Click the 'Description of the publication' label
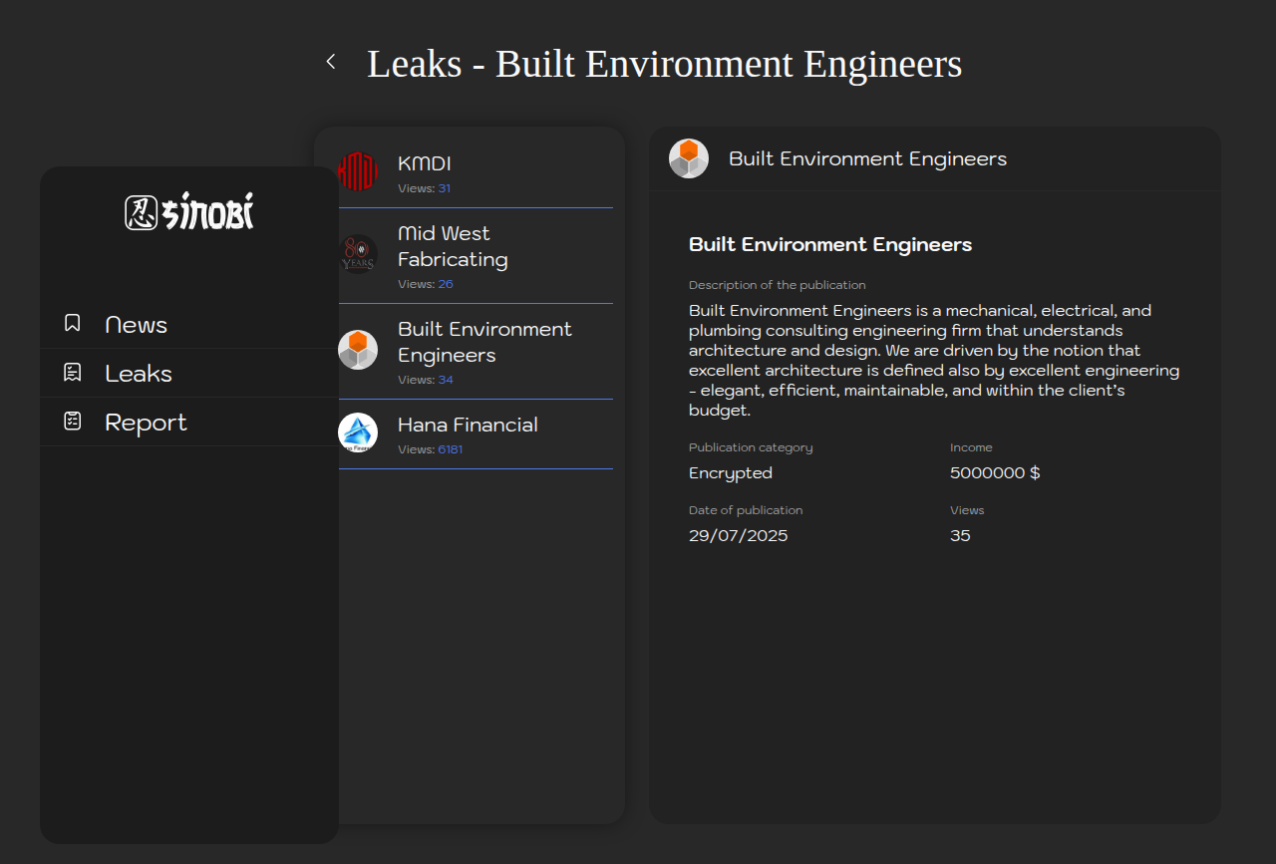The height and width of the screenshot is (864, 1276). 778,285
